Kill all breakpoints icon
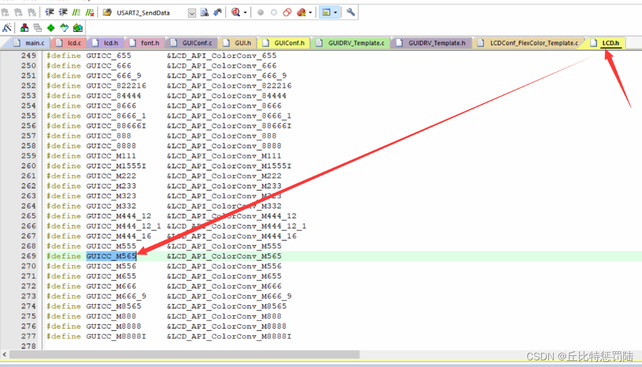The image size is (642, 367). point(301,13)
